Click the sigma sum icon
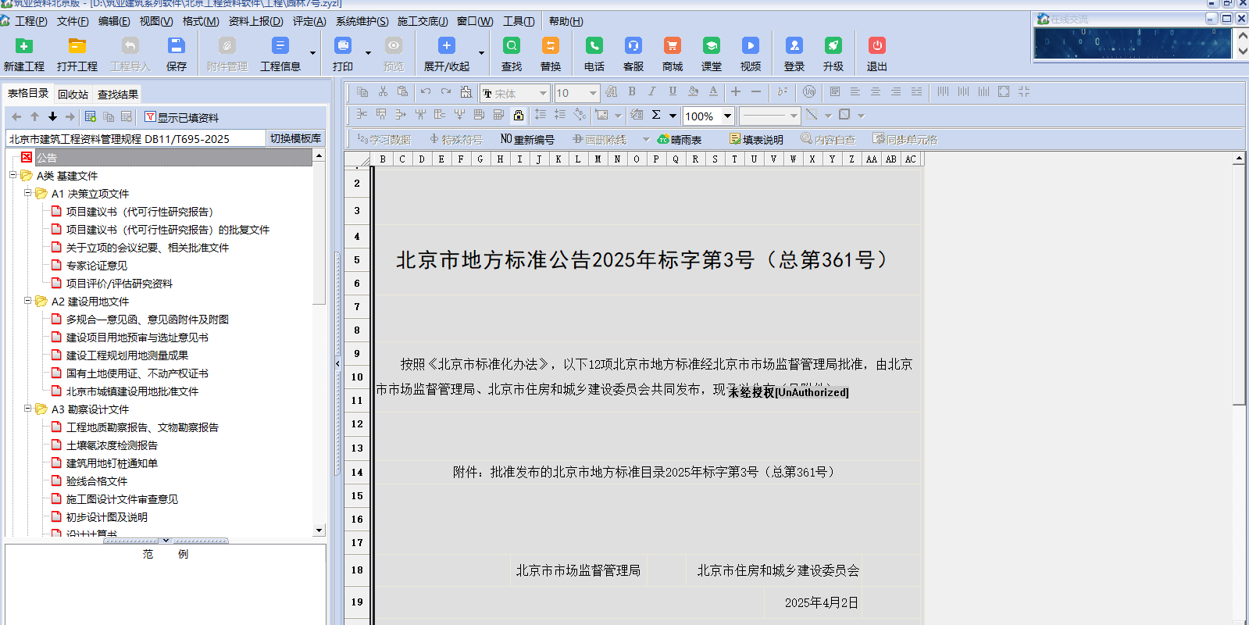 point(656,116)
